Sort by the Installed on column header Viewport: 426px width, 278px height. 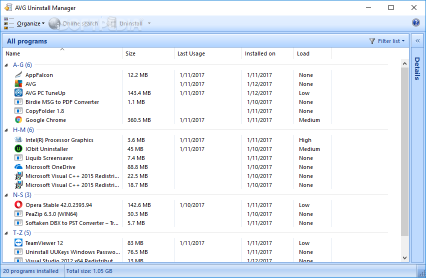click(268, 53)
